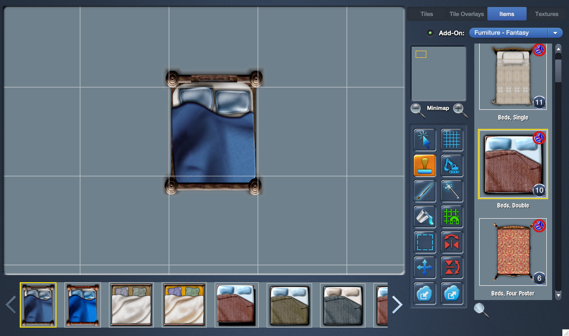
Task: Toggle the grid display tool
Action: point(452,140)
